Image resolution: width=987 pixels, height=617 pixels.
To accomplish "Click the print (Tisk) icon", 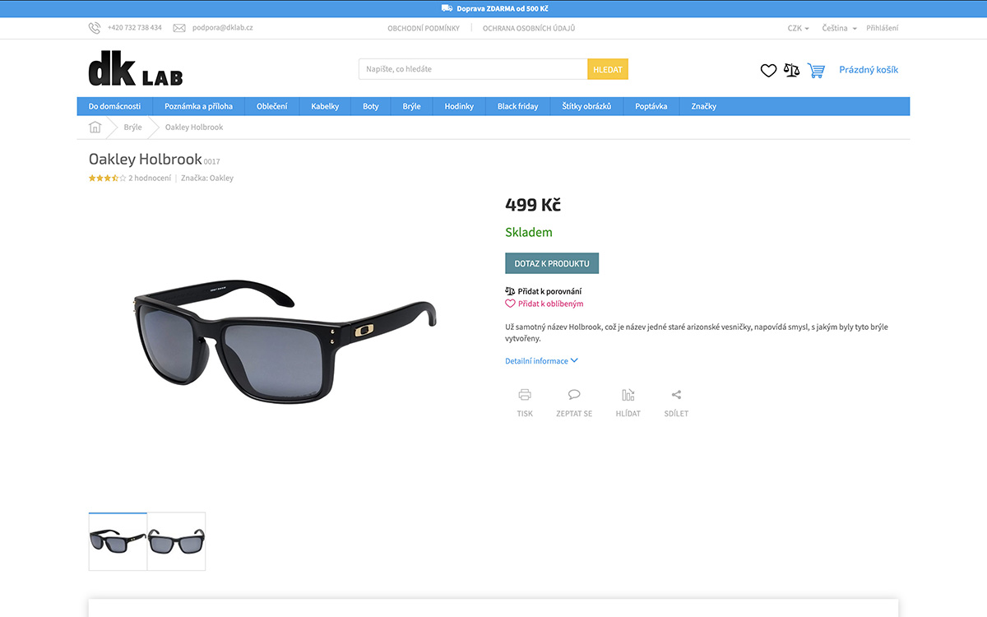I will 525,395.
